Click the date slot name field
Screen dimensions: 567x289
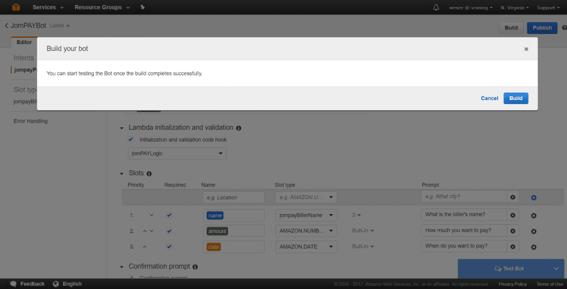[234, 247]
